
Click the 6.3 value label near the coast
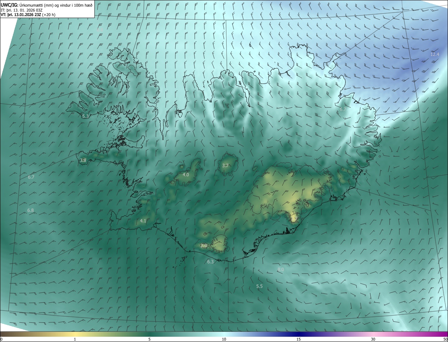[x=210, y=262]
